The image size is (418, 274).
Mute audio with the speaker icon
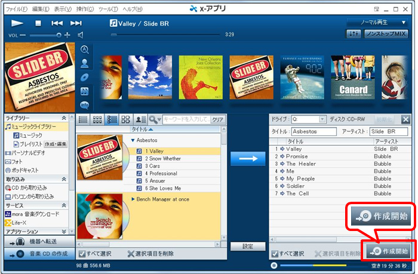81,35
